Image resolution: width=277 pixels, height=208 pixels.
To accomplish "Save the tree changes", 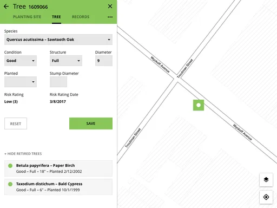I will point(91,123).
